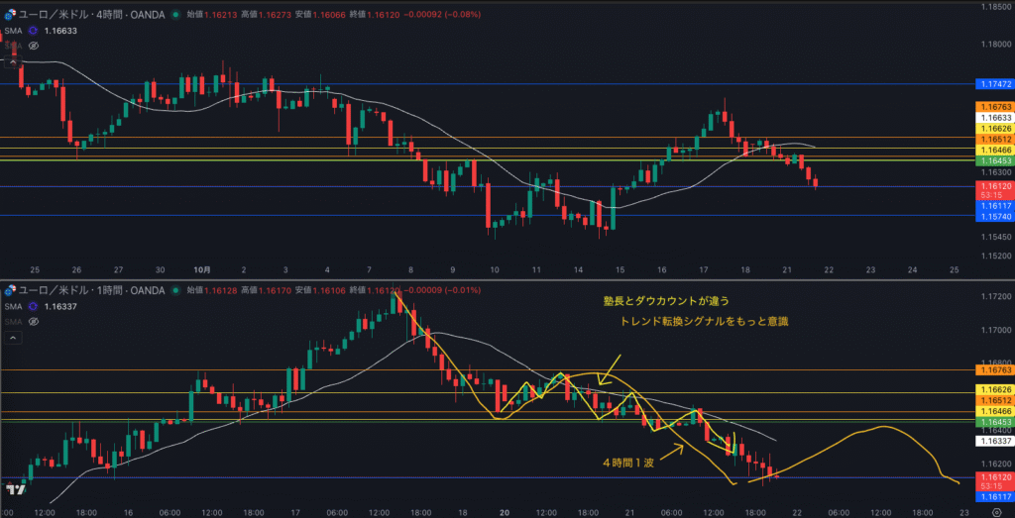Click the purple SMA indicator icon in top chart
The image size is (1015, 518).
[35, 31]
